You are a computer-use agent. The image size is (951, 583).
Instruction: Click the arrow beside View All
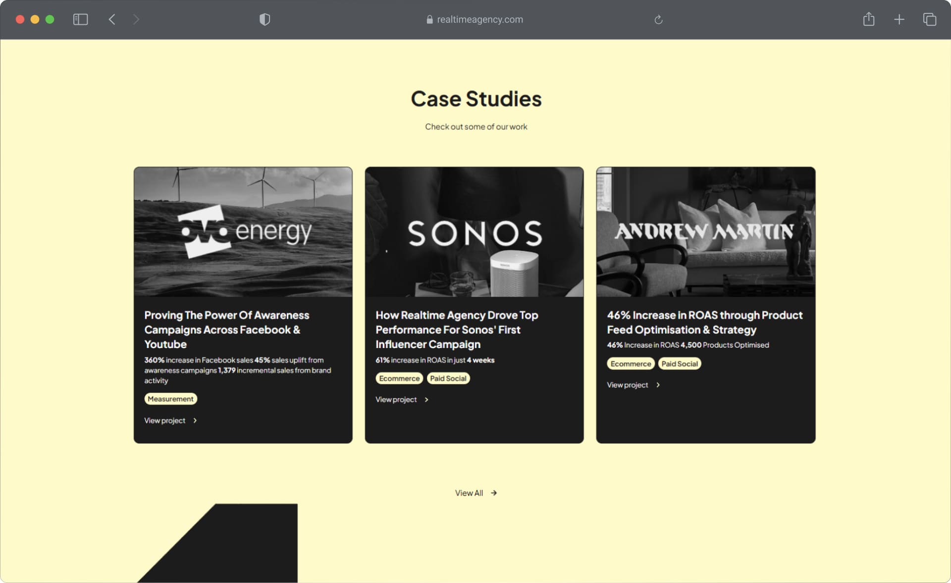click(x=494, y=493)
